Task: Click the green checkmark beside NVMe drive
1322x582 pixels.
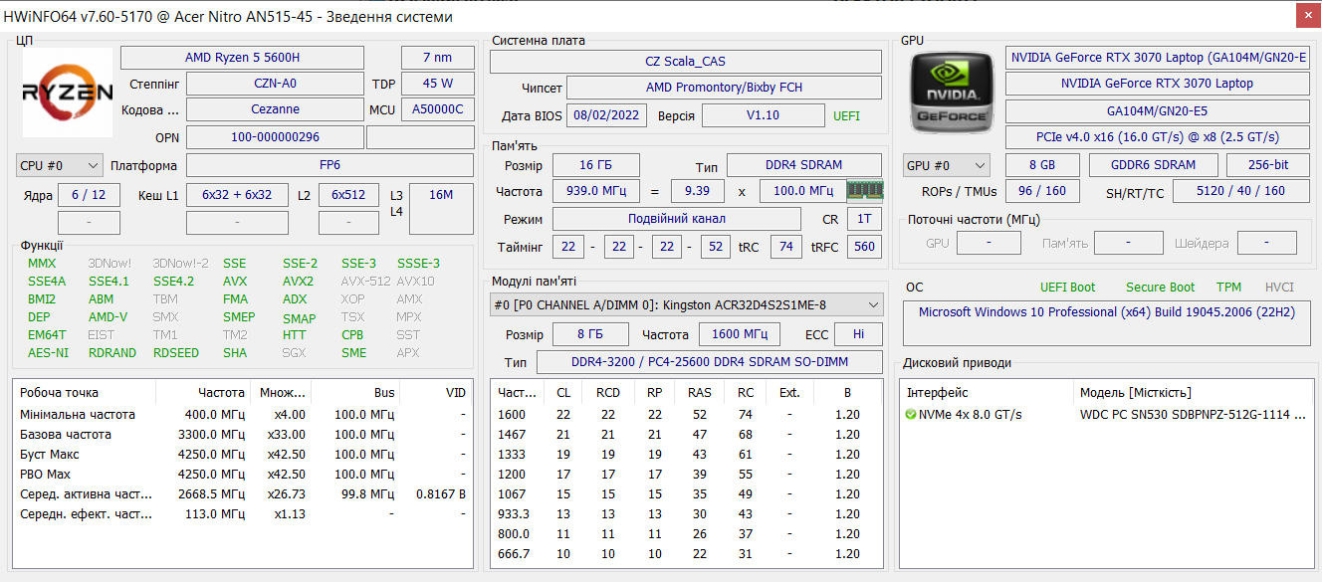Action: coord(911,414)
